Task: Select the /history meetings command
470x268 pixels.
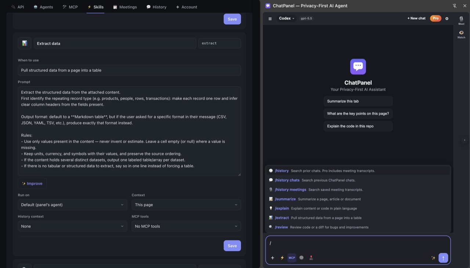Action: tap(358, 190)
